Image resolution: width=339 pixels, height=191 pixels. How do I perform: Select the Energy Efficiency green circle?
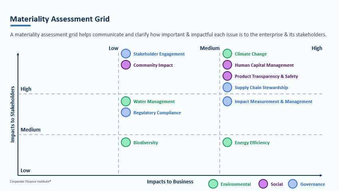coord(227,142)
